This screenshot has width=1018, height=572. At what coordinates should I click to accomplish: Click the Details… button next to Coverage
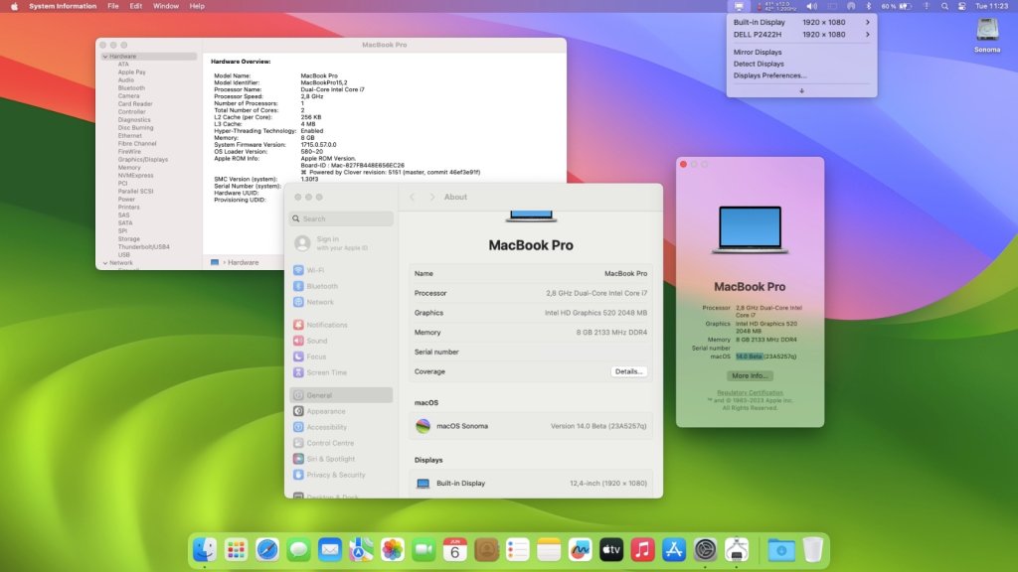click(x=628, y=371)
